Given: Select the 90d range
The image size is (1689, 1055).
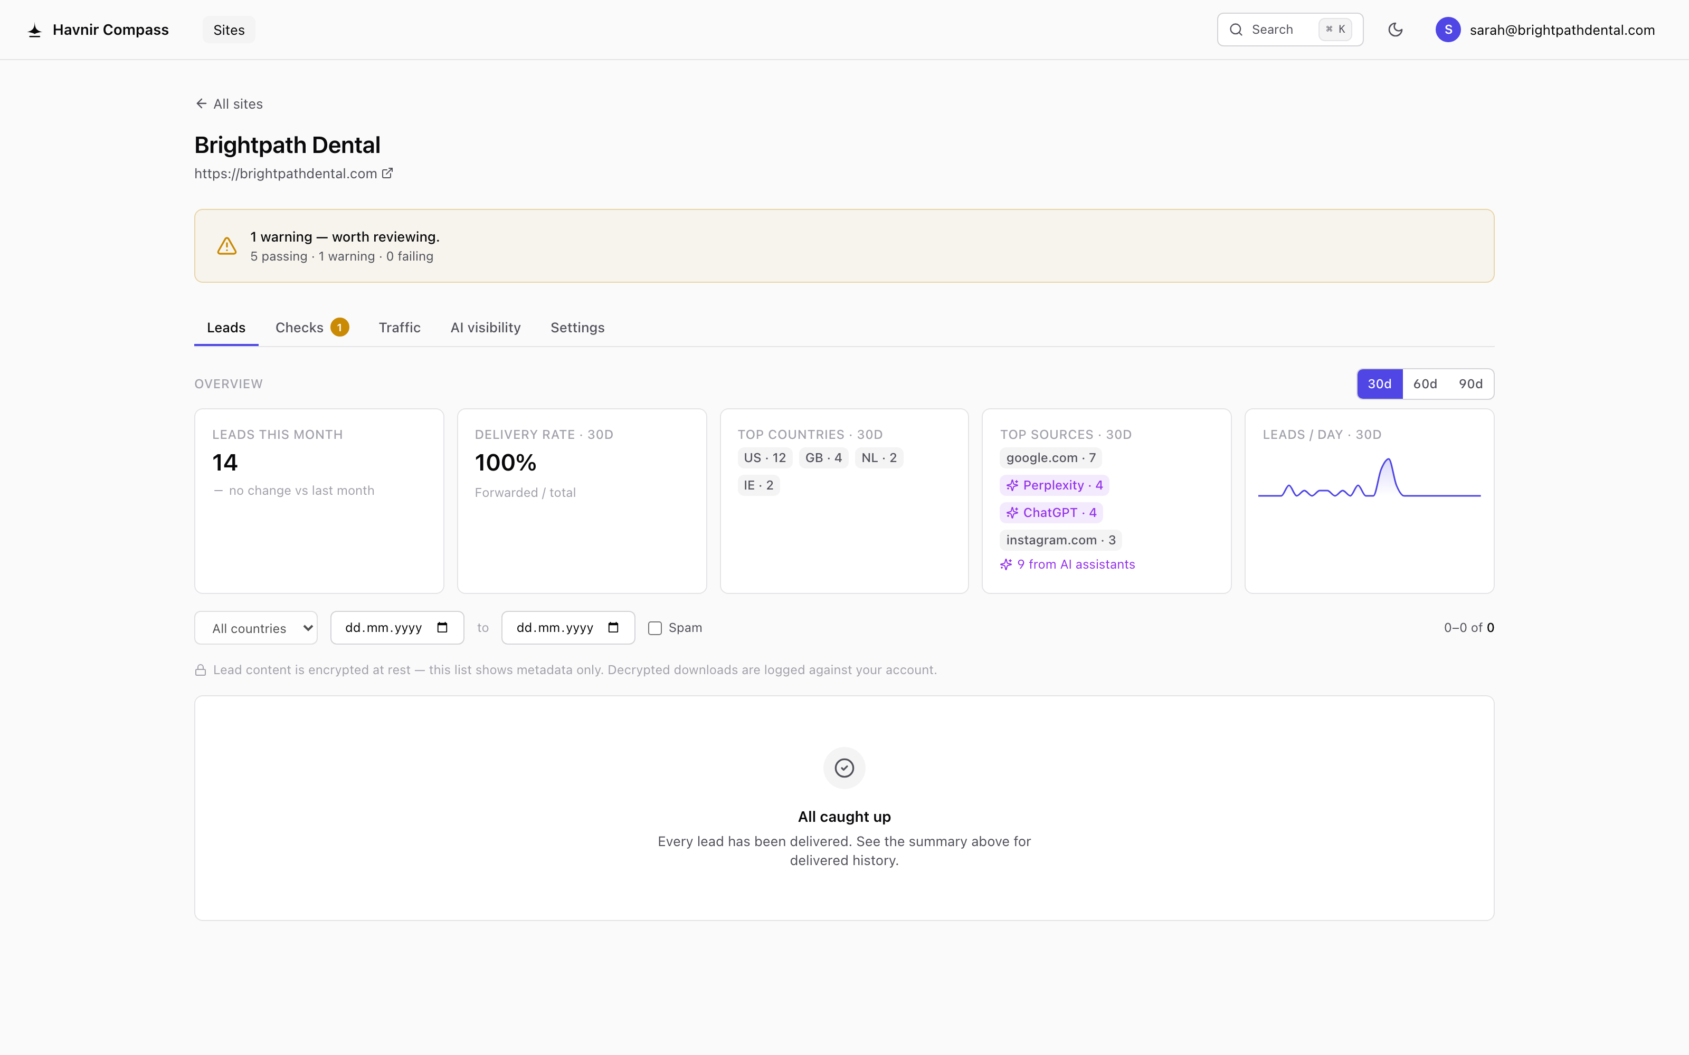Looking at the screenshot, I should pyautogui.click(x=1470, y=384).
